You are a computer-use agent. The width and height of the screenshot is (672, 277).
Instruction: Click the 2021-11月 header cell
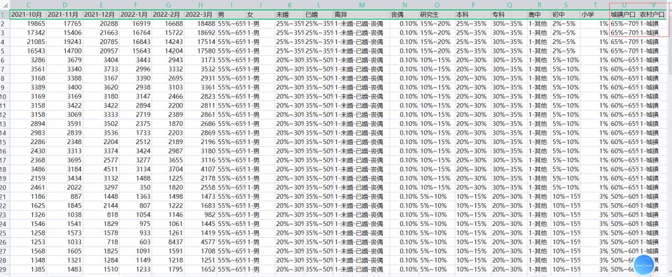pos(65,15)
